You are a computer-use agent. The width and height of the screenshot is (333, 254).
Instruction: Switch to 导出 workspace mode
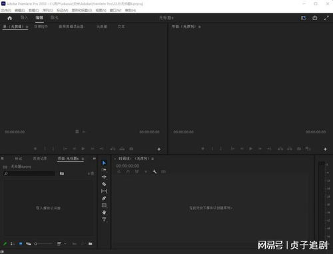[54, 18]
